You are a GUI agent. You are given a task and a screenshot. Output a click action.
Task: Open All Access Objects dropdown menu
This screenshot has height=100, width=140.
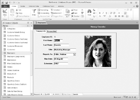coord(28,23)
